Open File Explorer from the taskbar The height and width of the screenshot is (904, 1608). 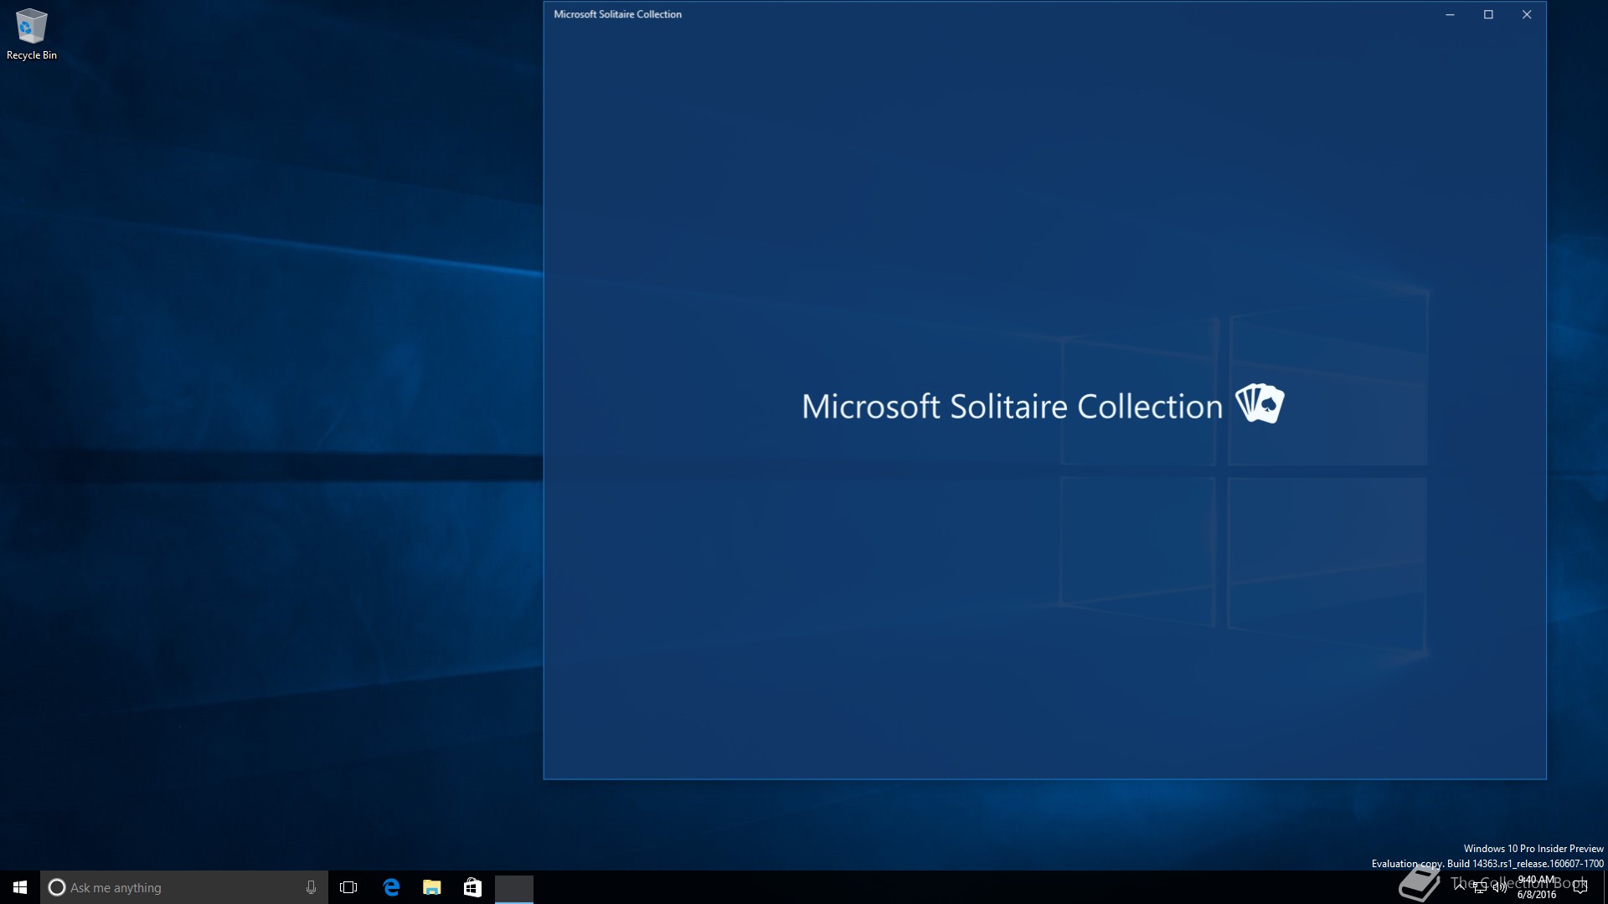pos(432,887)
